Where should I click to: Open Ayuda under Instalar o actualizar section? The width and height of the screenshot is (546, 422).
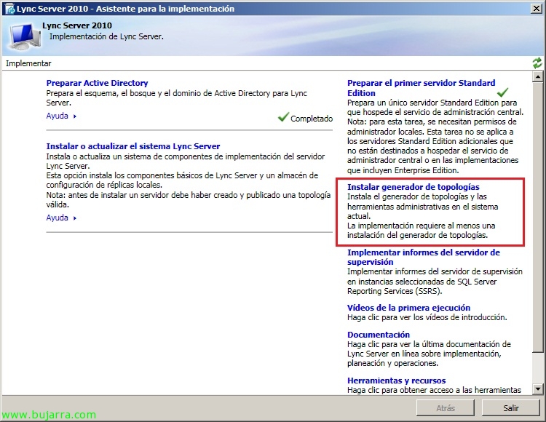point(61,218)
